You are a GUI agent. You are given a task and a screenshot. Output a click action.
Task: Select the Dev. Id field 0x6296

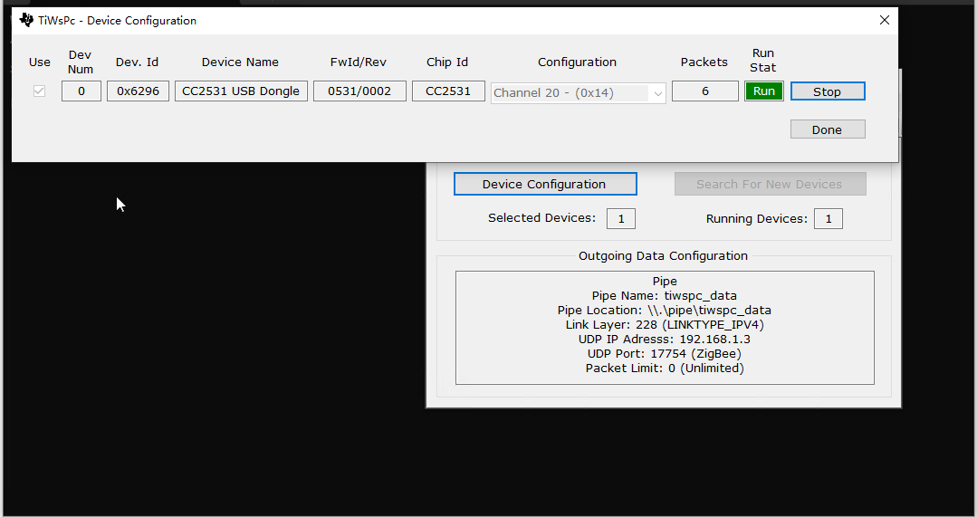[138, 91]
